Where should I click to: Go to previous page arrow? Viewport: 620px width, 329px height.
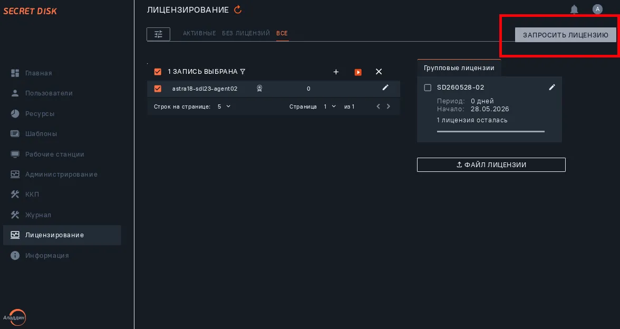point(379,107)
